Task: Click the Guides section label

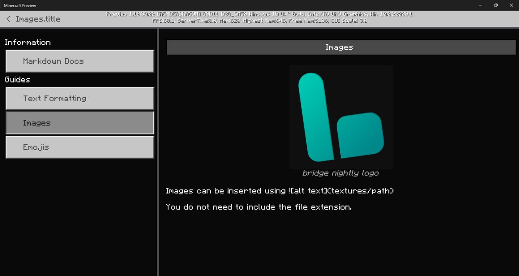Action: point(17,80)
